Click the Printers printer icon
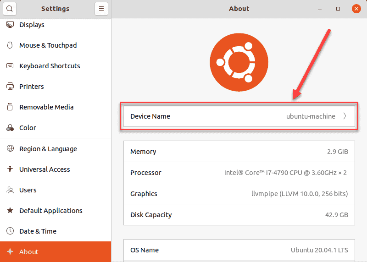 (10, 86)
